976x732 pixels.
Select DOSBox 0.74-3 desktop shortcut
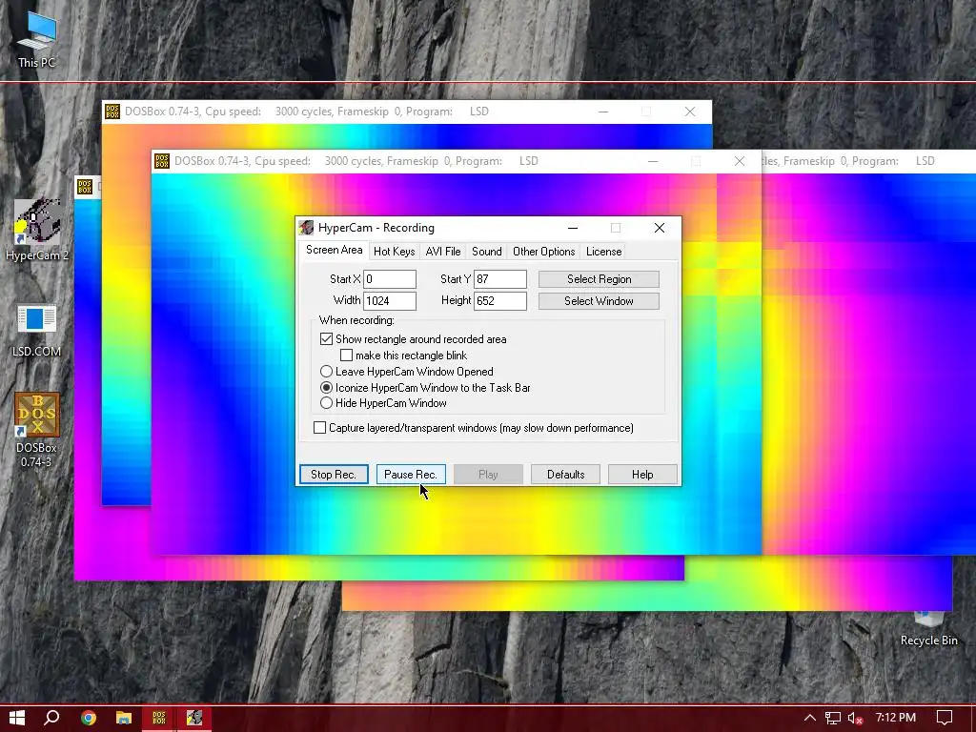click(37, 430)
